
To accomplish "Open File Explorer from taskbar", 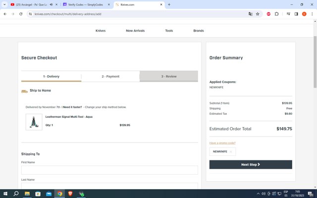I will [x=27, y=194].
